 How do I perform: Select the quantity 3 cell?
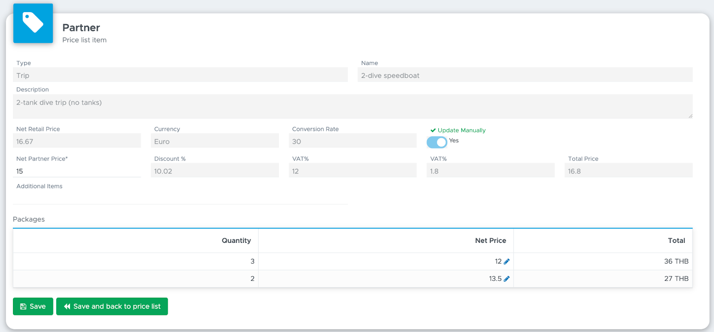136,262
